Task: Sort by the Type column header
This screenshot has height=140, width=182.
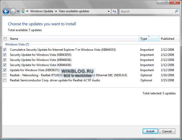Action: (x=149, y=39)
